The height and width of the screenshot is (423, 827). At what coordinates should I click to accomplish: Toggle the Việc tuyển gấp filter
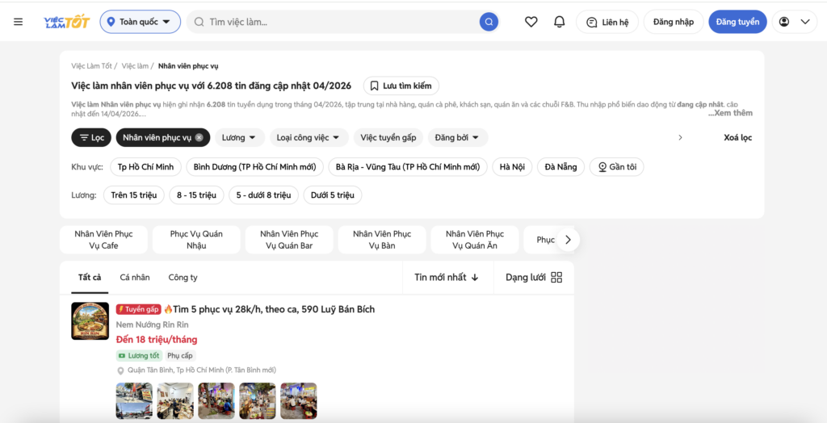[388, 138]
